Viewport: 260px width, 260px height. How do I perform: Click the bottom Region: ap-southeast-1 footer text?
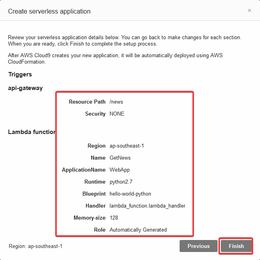click(x=36, y=246)
